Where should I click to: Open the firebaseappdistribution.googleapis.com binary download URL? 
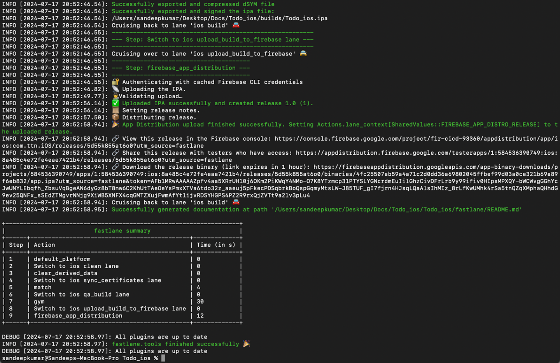[280, 181]
